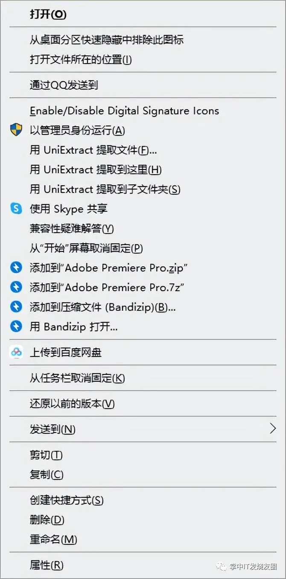Click Enable/Disable Digital Signature Icons
Image resolution: width=286 pixels, height=579 pixels.
click(x=124, y=111)
